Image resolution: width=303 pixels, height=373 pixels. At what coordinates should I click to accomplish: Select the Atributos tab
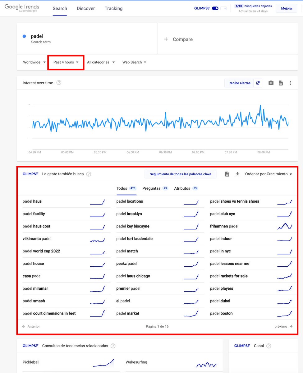[186, 188]
